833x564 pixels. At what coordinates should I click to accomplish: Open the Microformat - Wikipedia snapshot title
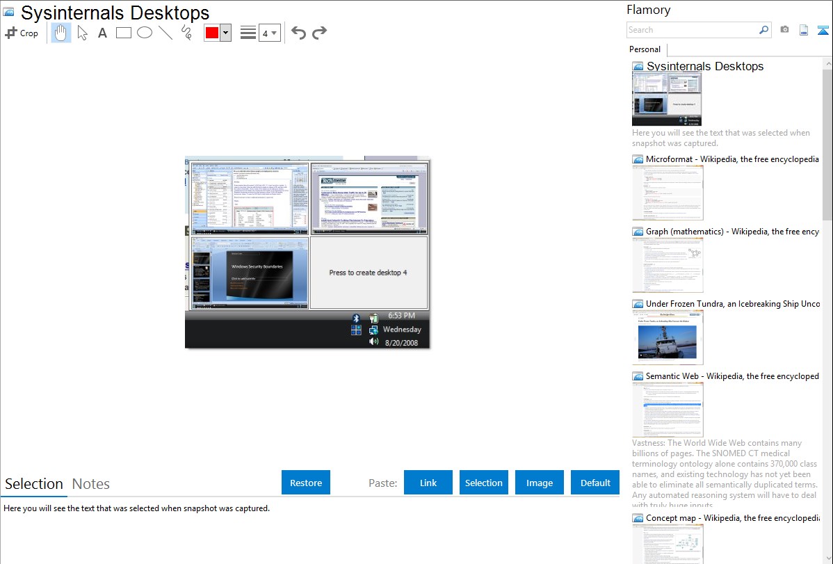pyautogui.click(x=732, y=159)
